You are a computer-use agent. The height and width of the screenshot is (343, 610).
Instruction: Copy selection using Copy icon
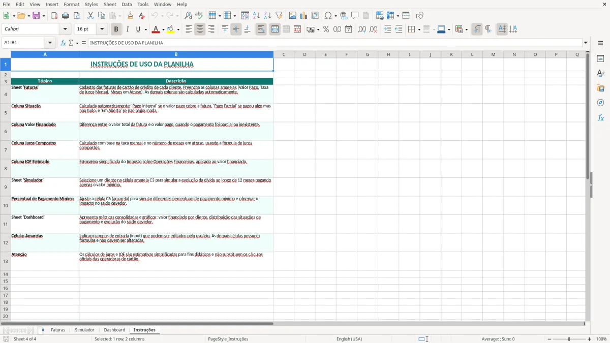pos(101,16)
